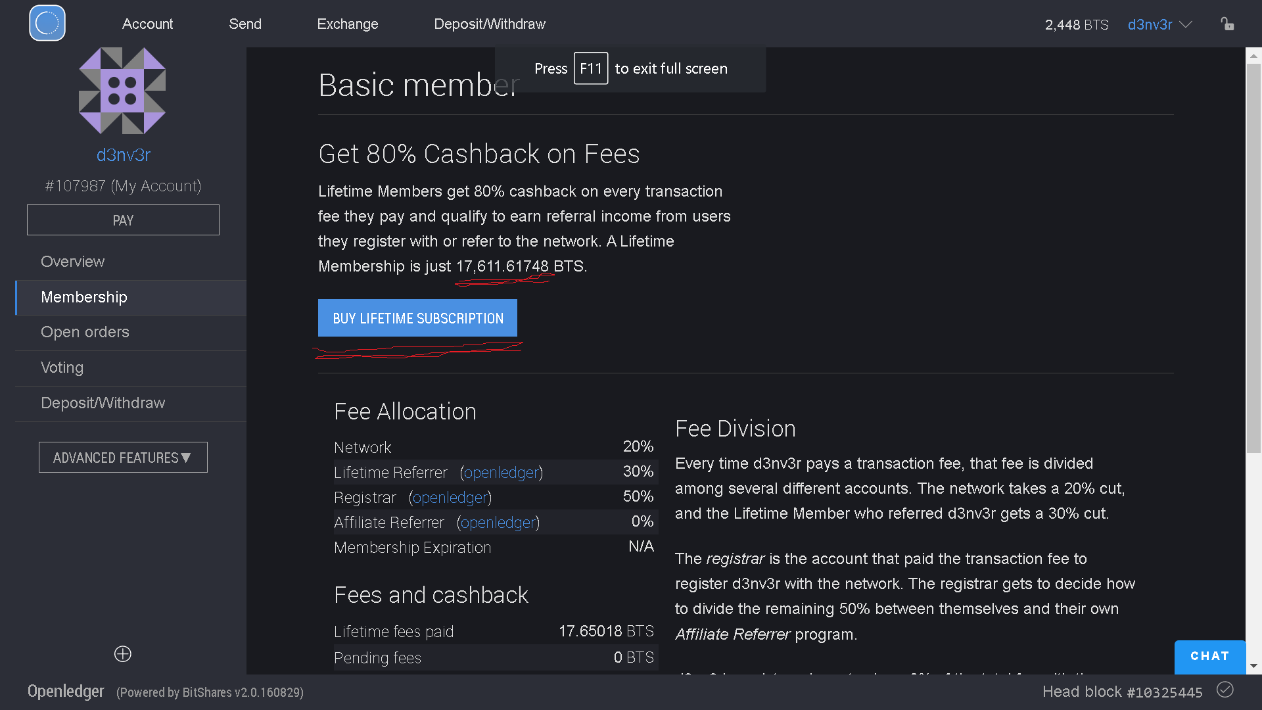Image resolution: width=1262 pixels, height=710 pixels.
Task: Open the d3nv3r account dropdown
Action: click(x=1159, y=24)
